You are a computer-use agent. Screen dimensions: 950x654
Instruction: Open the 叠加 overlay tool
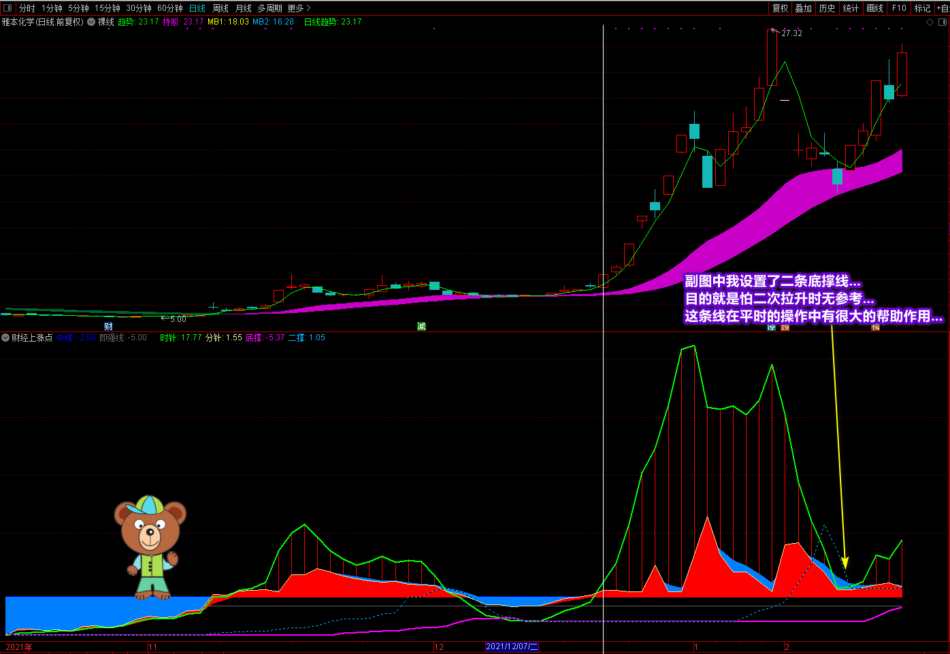(803, 8)
